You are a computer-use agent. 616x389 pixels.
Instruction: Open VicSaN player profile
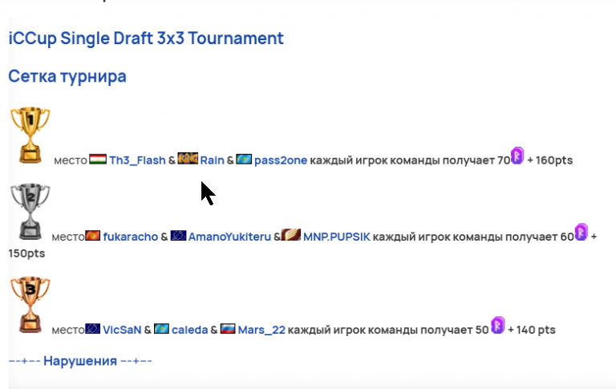pyautogui.click(x=122, y=330)
